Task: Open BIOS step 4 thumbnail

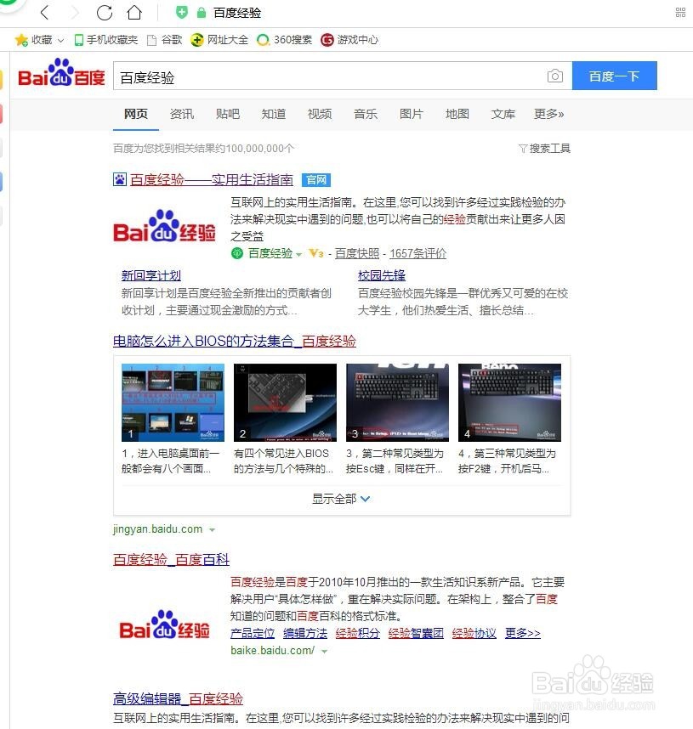Action: pos(509,403)
